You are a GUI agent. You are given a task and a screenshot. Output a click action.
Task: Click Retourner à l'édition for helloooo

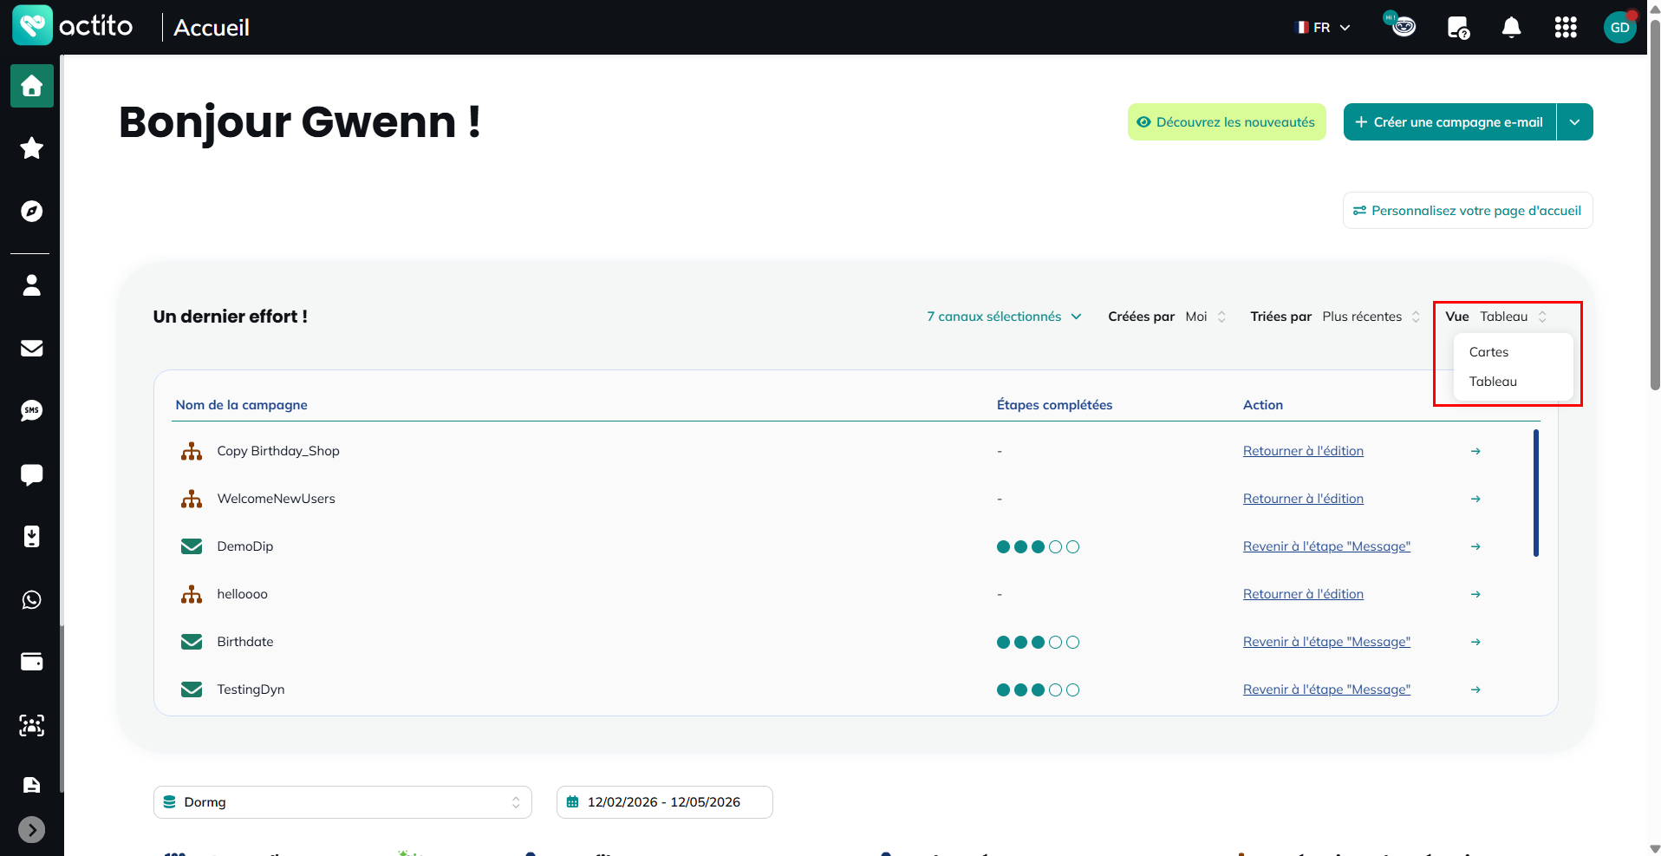[1303, 594]
